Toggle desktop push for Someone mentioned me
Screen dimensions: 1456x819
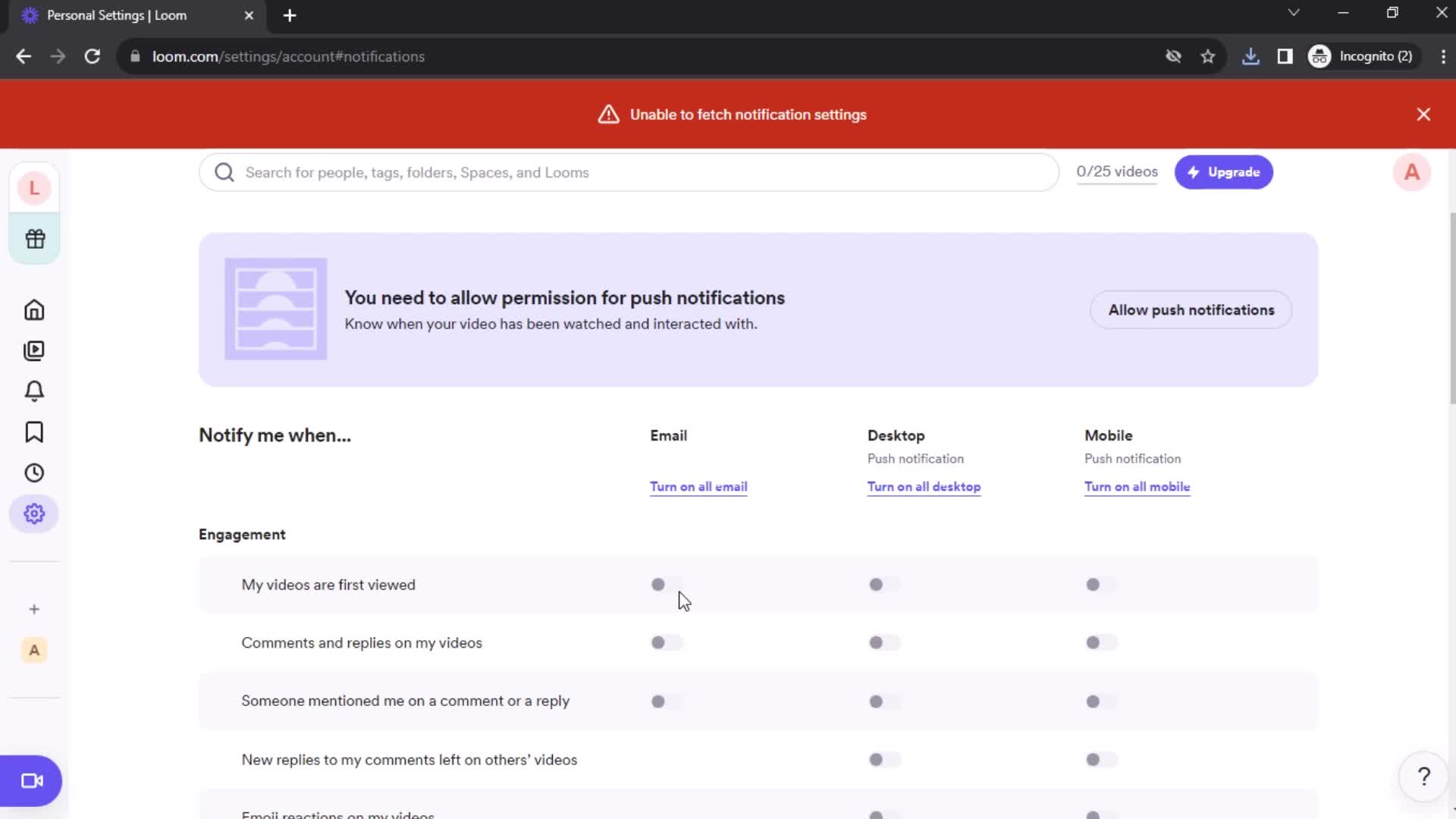[x=884, y=701]
